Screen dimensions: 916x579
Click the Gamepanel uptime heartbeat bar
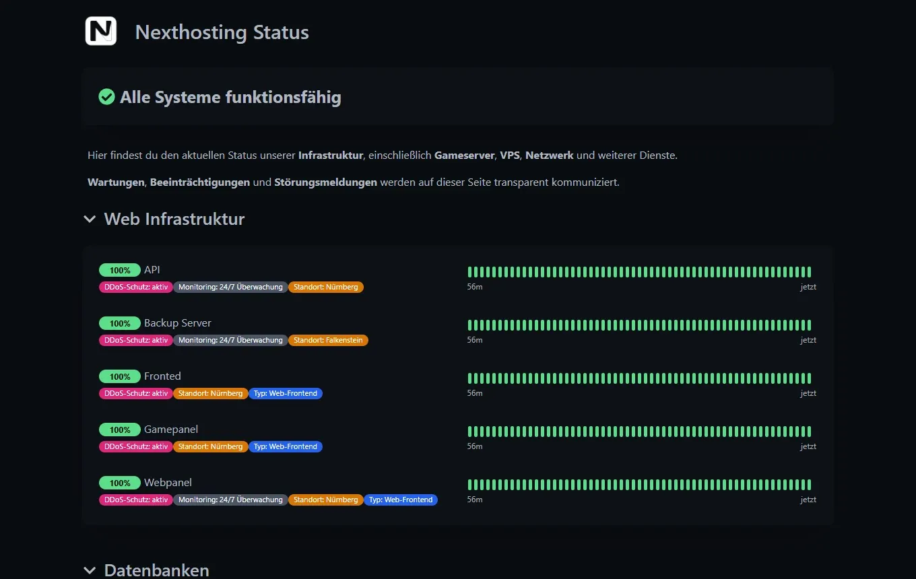pos(639,432)
